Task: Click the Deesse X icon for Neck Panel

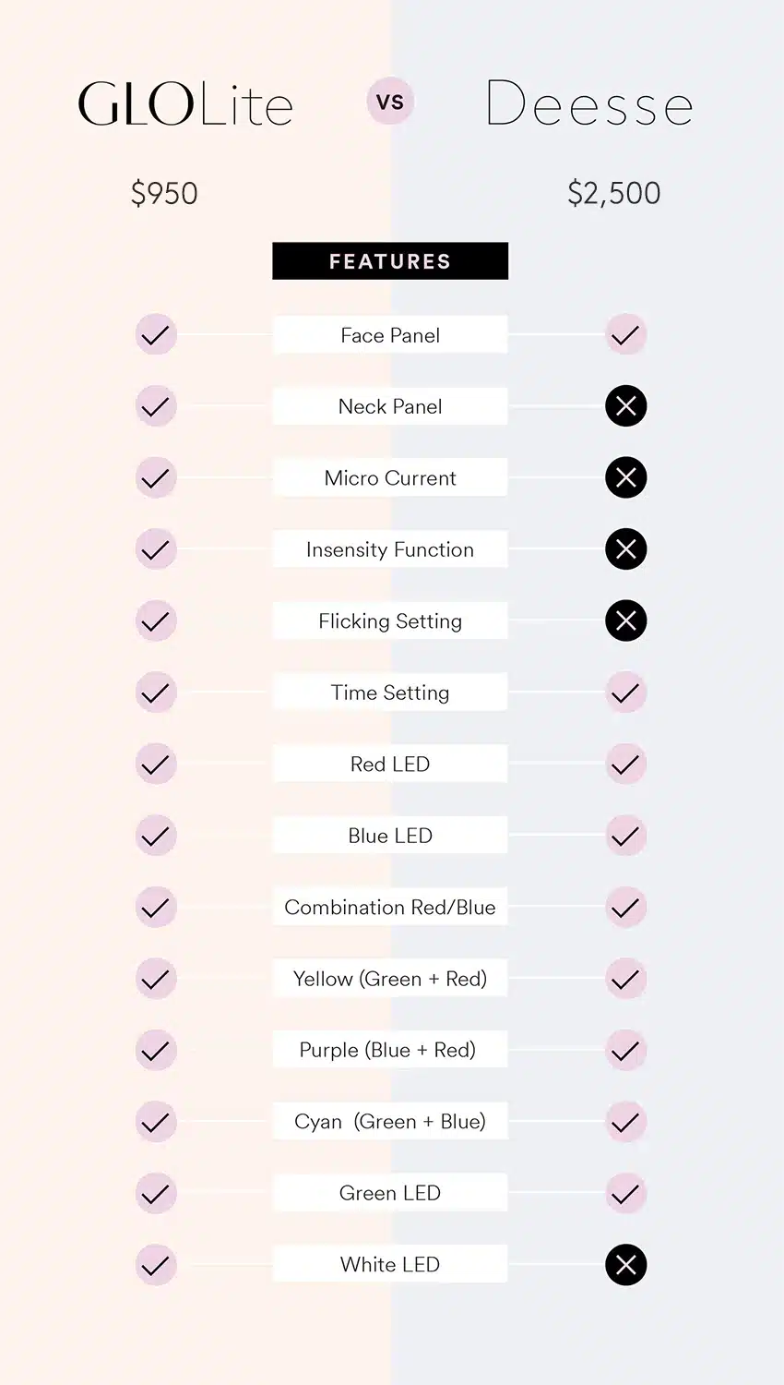Action: coord(625,406)
